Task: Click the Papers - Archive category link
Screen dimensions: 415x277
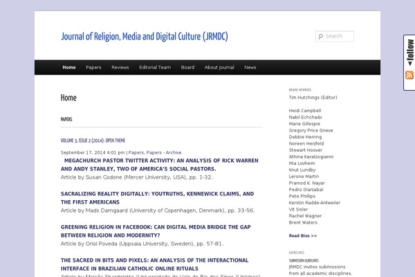Action: (x=164, y=152)
